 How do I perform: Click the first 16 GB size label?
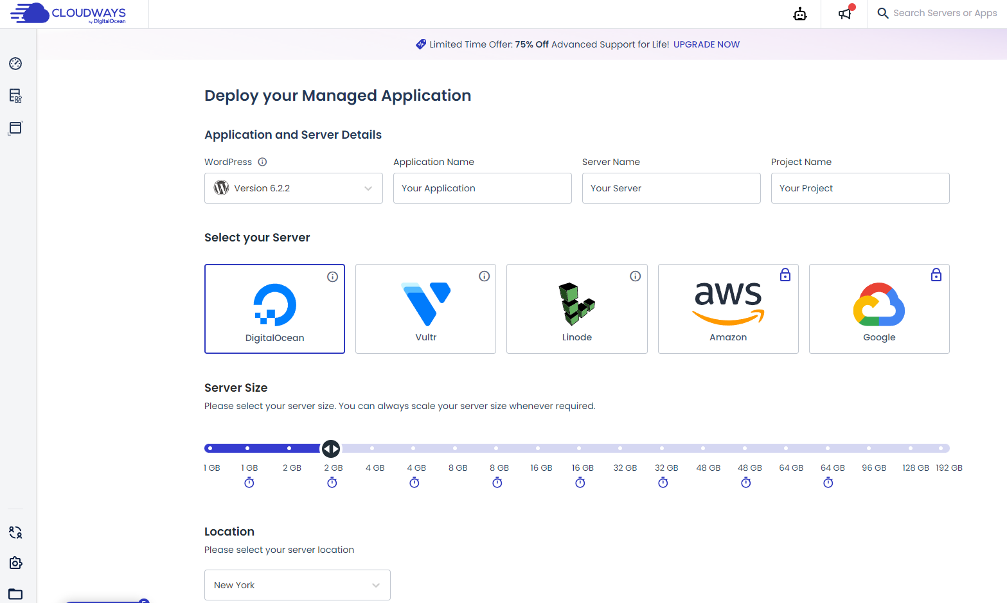pyautogui.click(x=541, y=468)
